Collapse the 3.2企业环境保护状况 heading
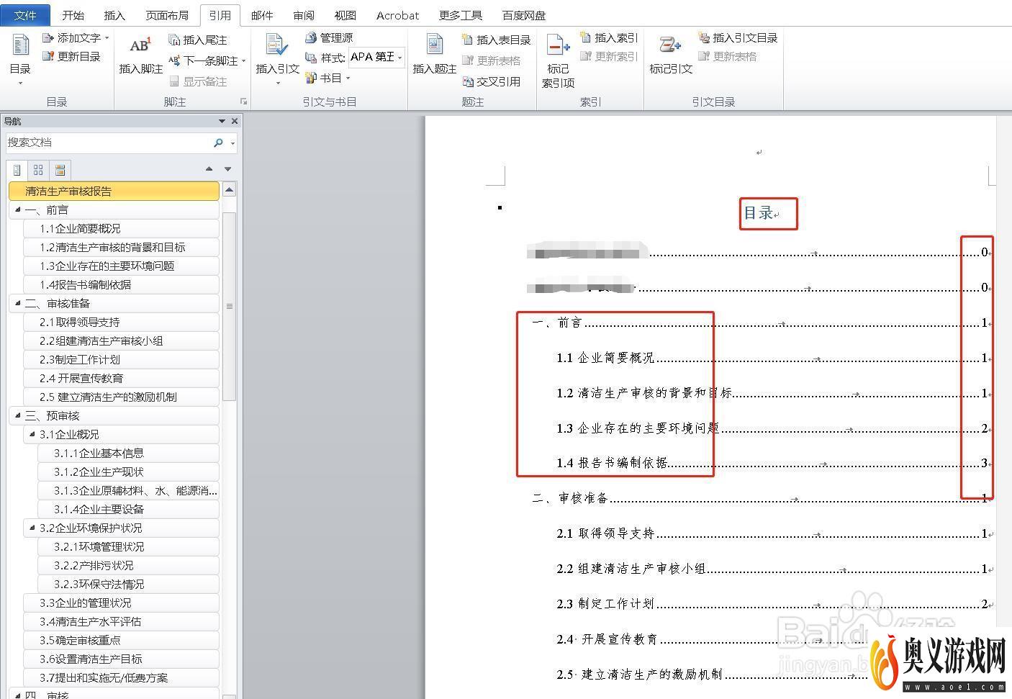Image resolution: width=1012 pixels, height=699 pixels. point(32,528)
